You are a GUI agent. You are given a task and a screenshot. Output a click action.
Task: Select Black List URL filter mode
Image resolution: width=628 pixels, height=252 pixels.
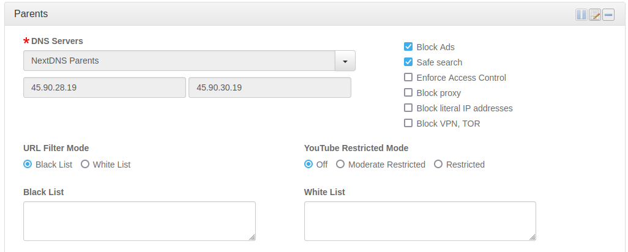(28, 165)
